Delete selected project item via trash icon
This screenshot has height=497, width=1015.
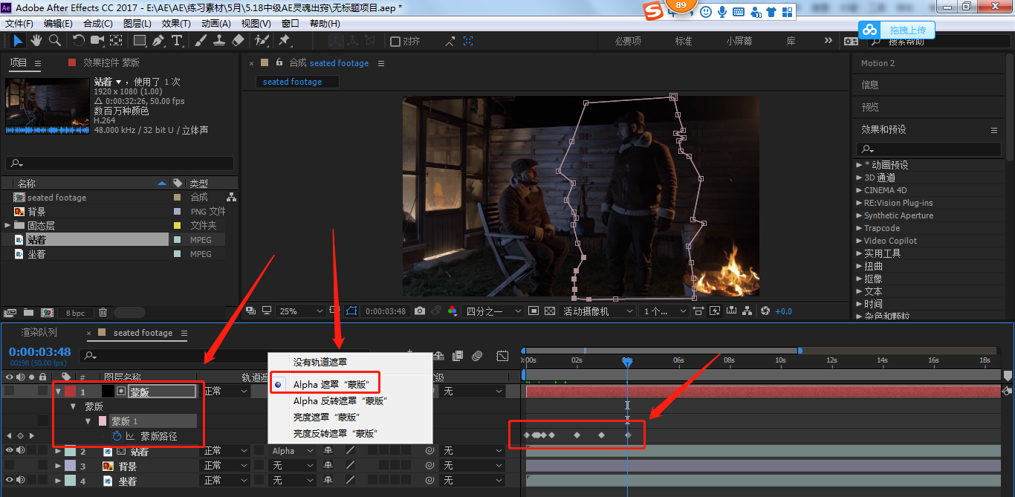pos(103,313)
